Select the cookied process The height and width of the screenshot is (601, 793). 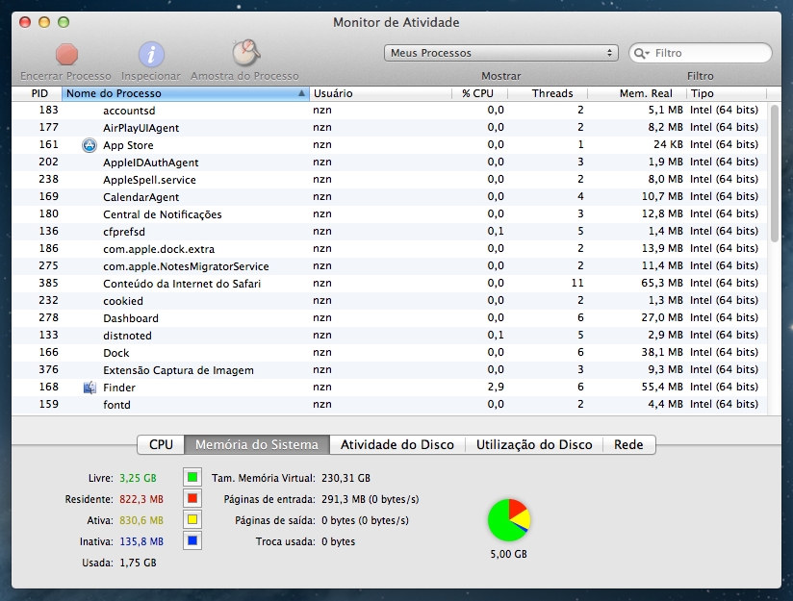point(389,301)
